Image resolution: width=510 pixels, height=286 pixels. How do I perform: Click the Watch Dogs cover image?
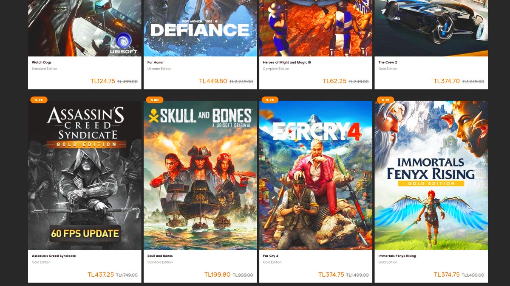point(85,28)
